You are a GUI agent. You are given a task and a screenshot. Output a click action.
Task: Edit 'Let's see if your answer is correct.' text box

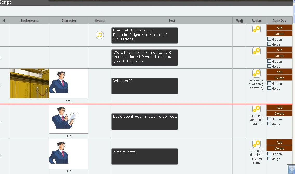pyautogui.click(x=144, y=121)
